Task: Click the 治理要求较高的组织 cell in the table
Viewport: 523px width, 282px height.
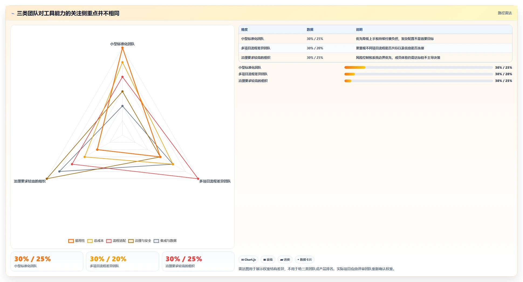Action: tap(256, 58)
